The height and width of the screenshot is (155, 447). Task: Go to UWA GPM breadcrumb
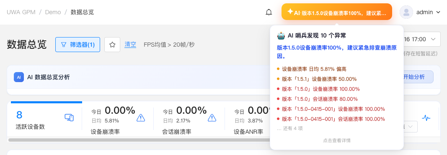[x=21, y=12]
